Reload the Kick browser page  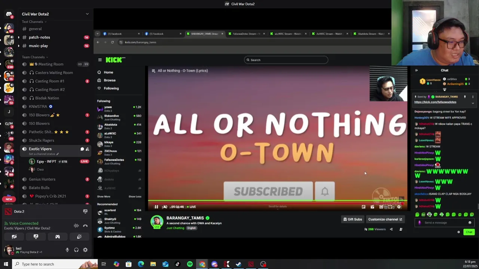pos(112,42)
